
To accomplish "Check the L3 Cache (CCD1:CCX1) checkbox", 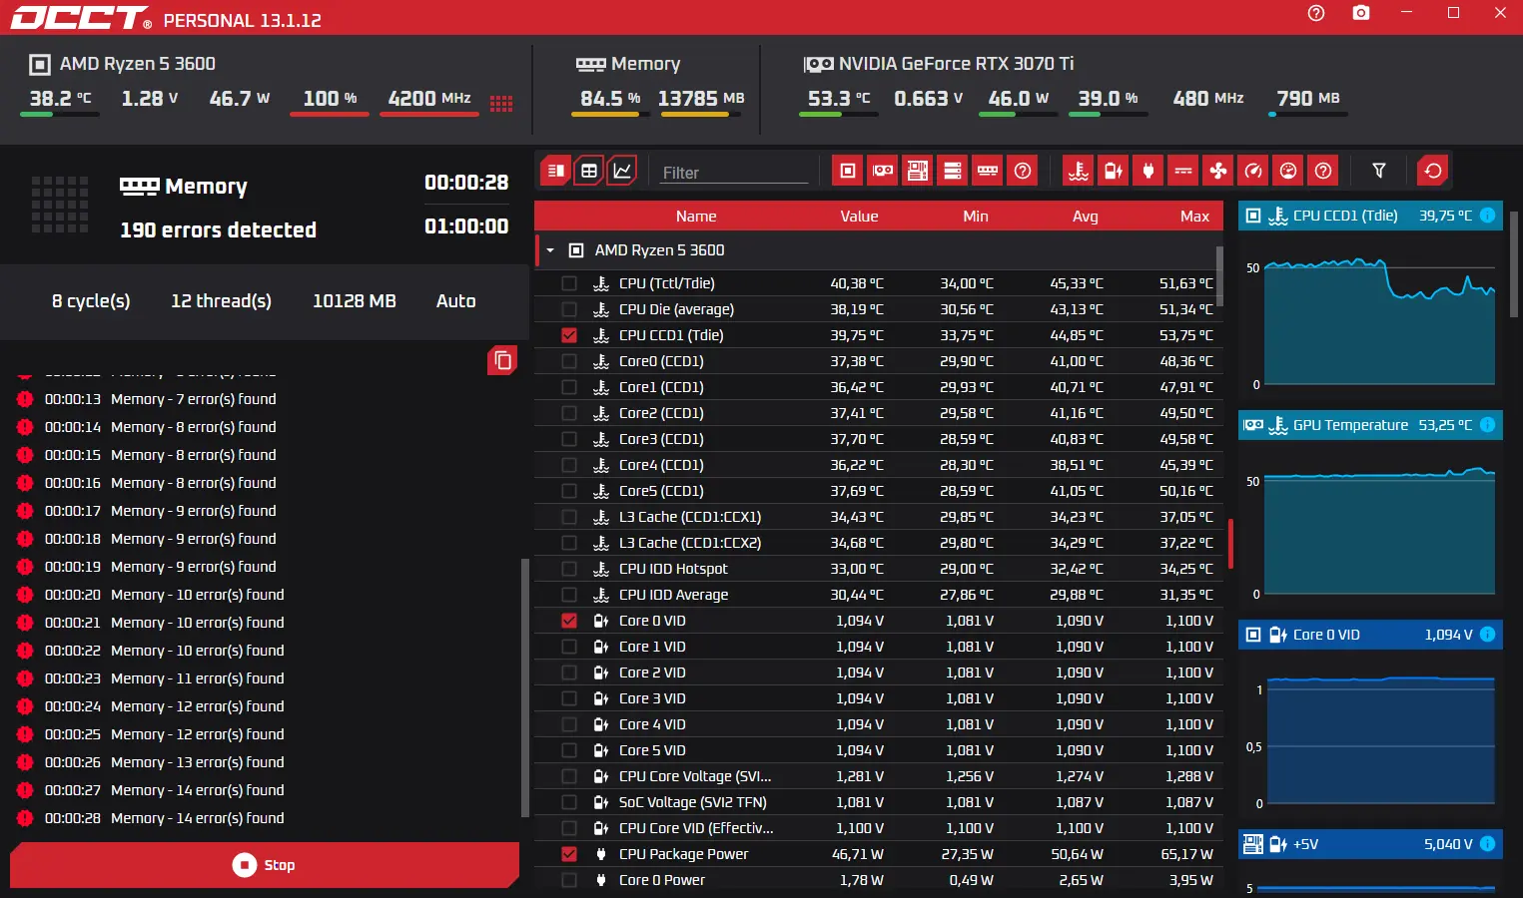I will tap(569, 517).
